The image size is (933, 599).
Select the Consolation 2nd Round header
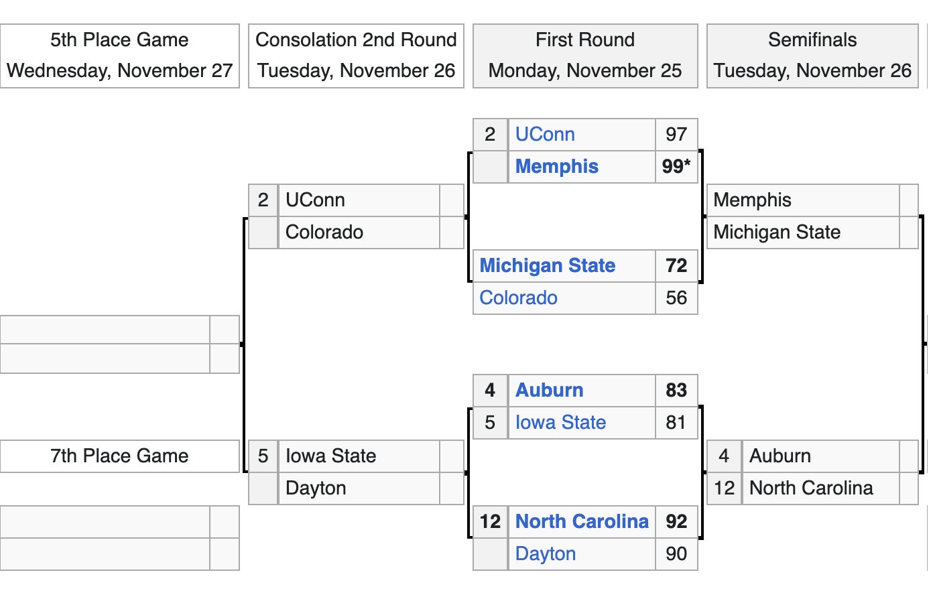[356, 56]
